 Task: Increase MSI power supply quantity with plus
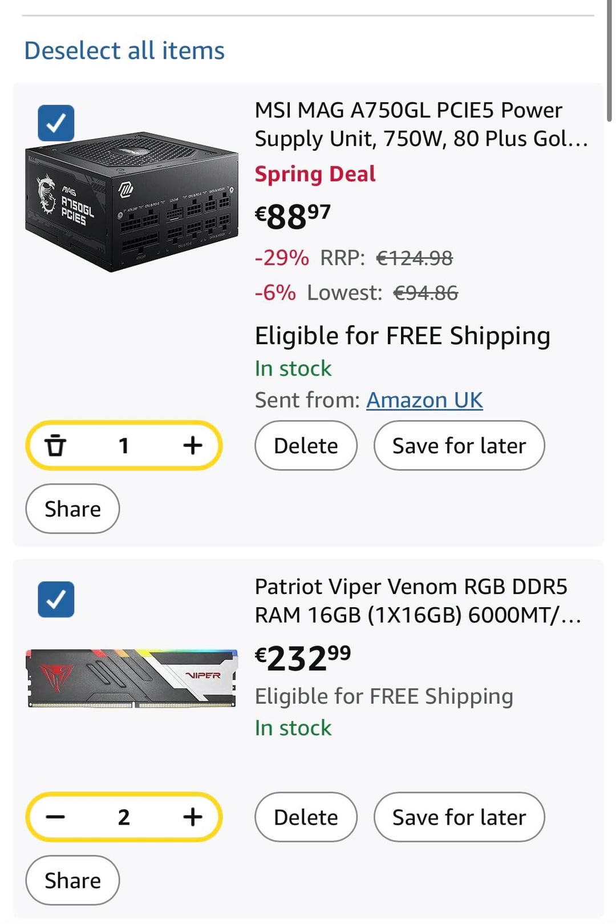coord(193,445)
